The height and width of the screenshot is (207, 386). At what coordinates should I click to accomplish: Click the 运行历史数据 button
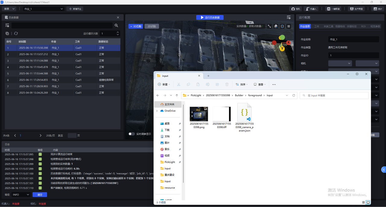pos(210,17)
